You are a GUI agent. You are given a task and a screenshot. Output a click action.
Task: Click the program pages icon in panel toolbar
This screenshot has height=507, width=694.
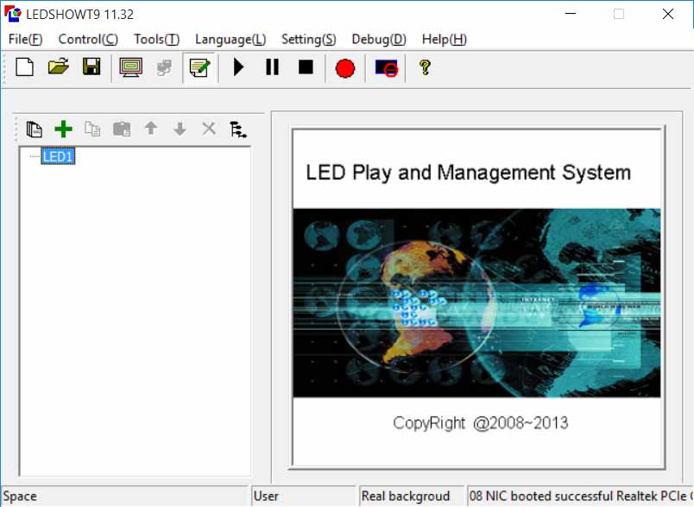click(x=35, y=130)
